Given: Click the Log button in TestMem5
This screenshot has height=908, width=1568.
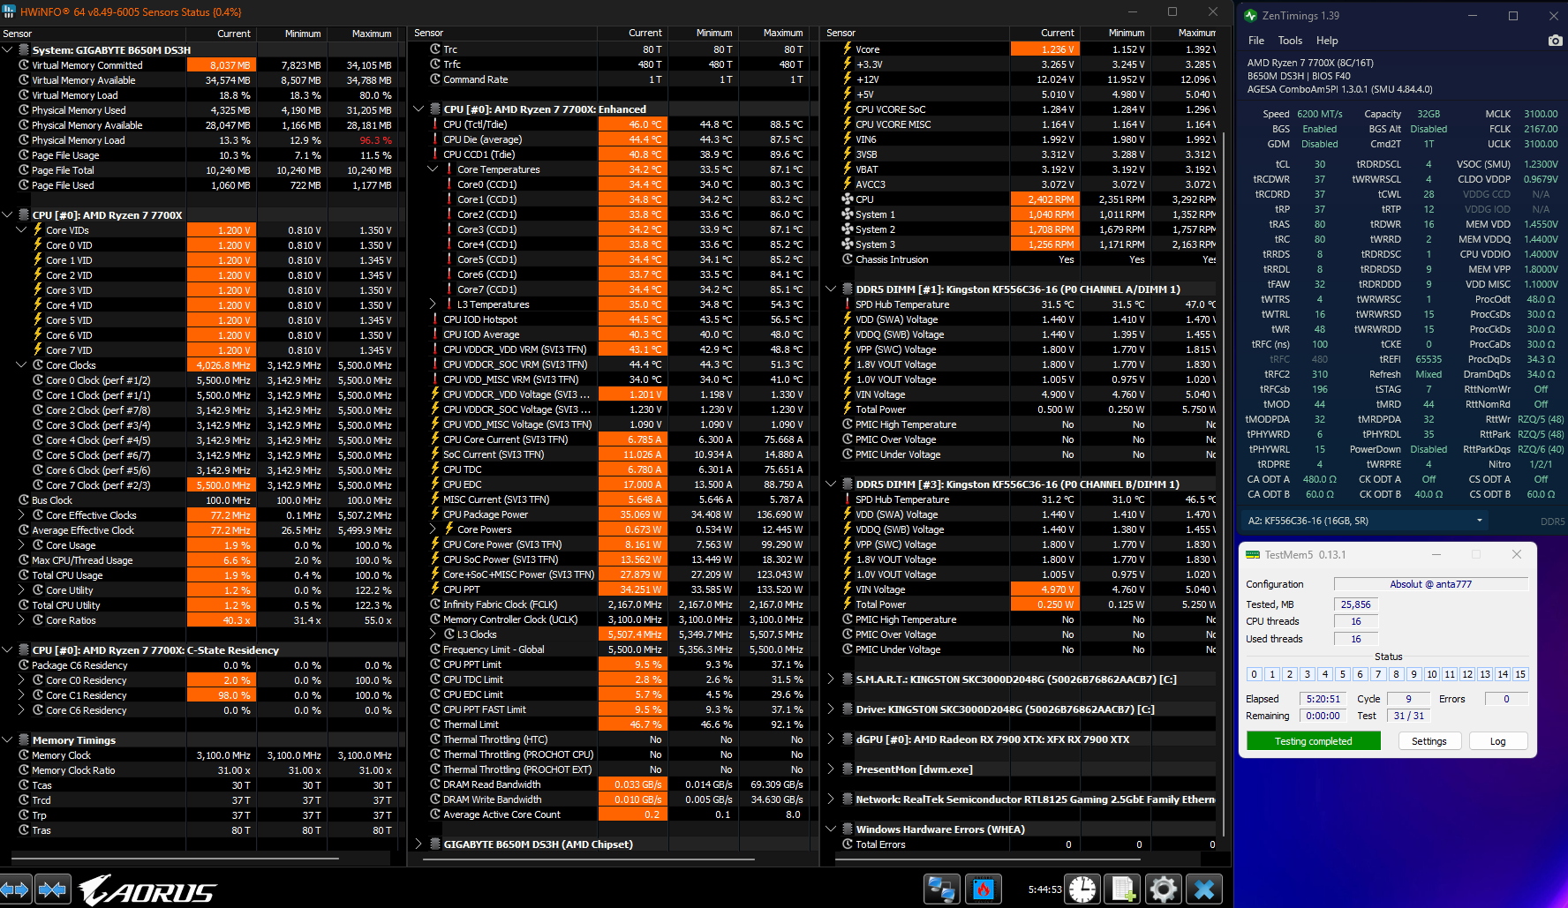Looking at the screenshot, I should (x=1498, y=741).
